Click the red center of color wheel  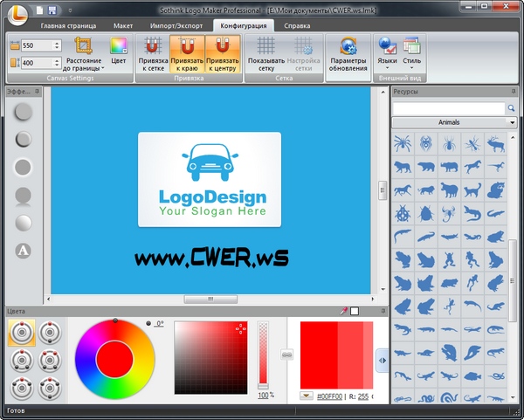click(114, 359)
